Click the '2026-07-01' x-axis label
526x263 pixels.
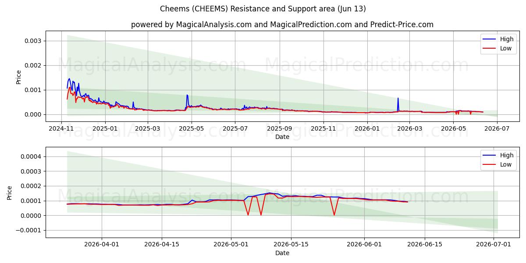(x=494, y=245)
